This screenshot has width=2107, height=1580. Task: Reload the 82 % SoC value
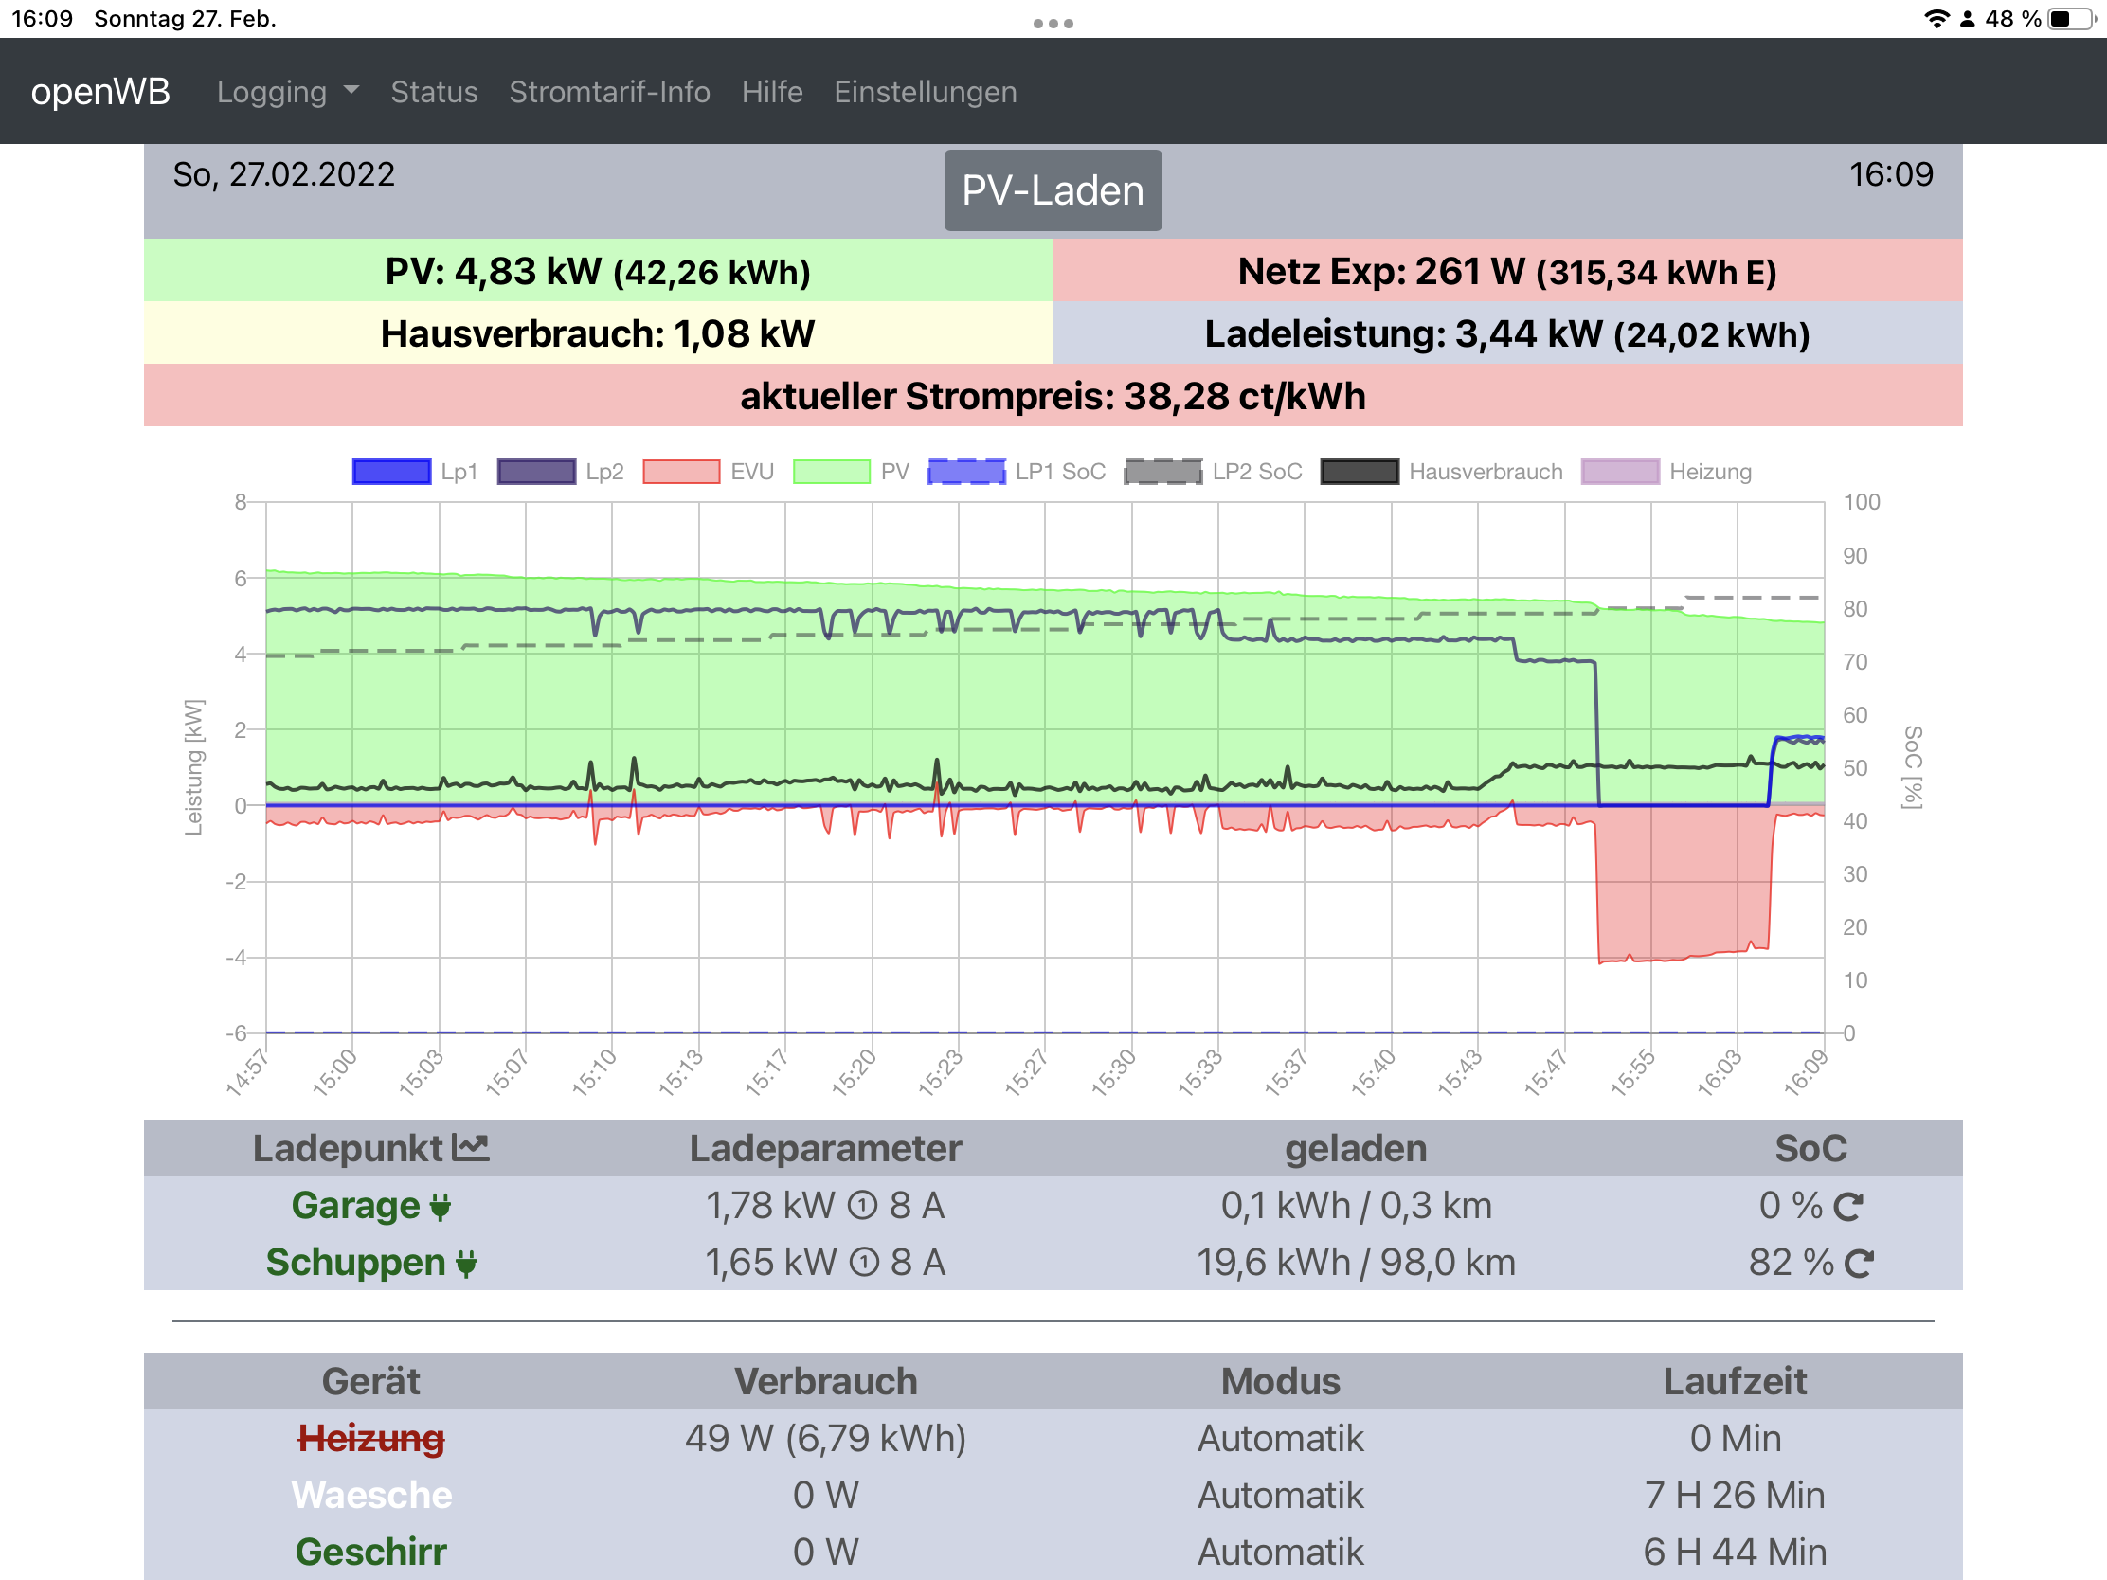click(x=1859, y=1264)
